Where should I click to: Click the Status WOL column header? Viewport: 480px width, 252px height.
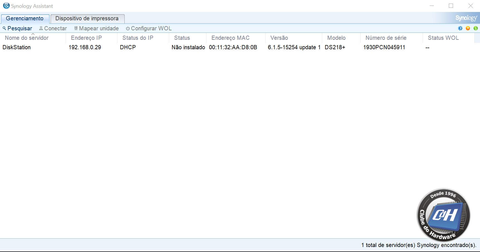coord(449,38)
